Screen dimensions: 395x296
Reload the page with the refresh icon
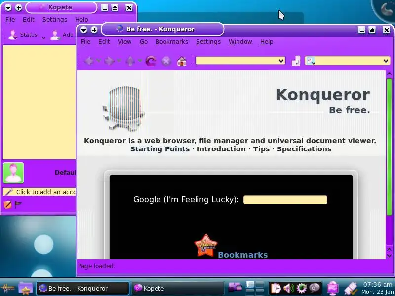click(x=151, y=61)
